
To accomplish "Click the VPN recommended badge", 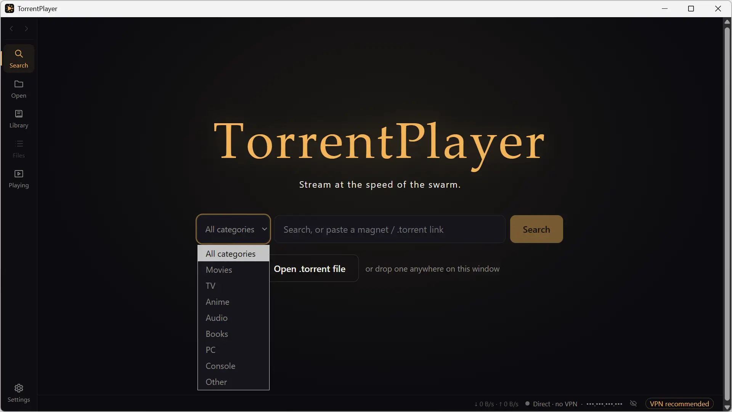I will (679, 404).
